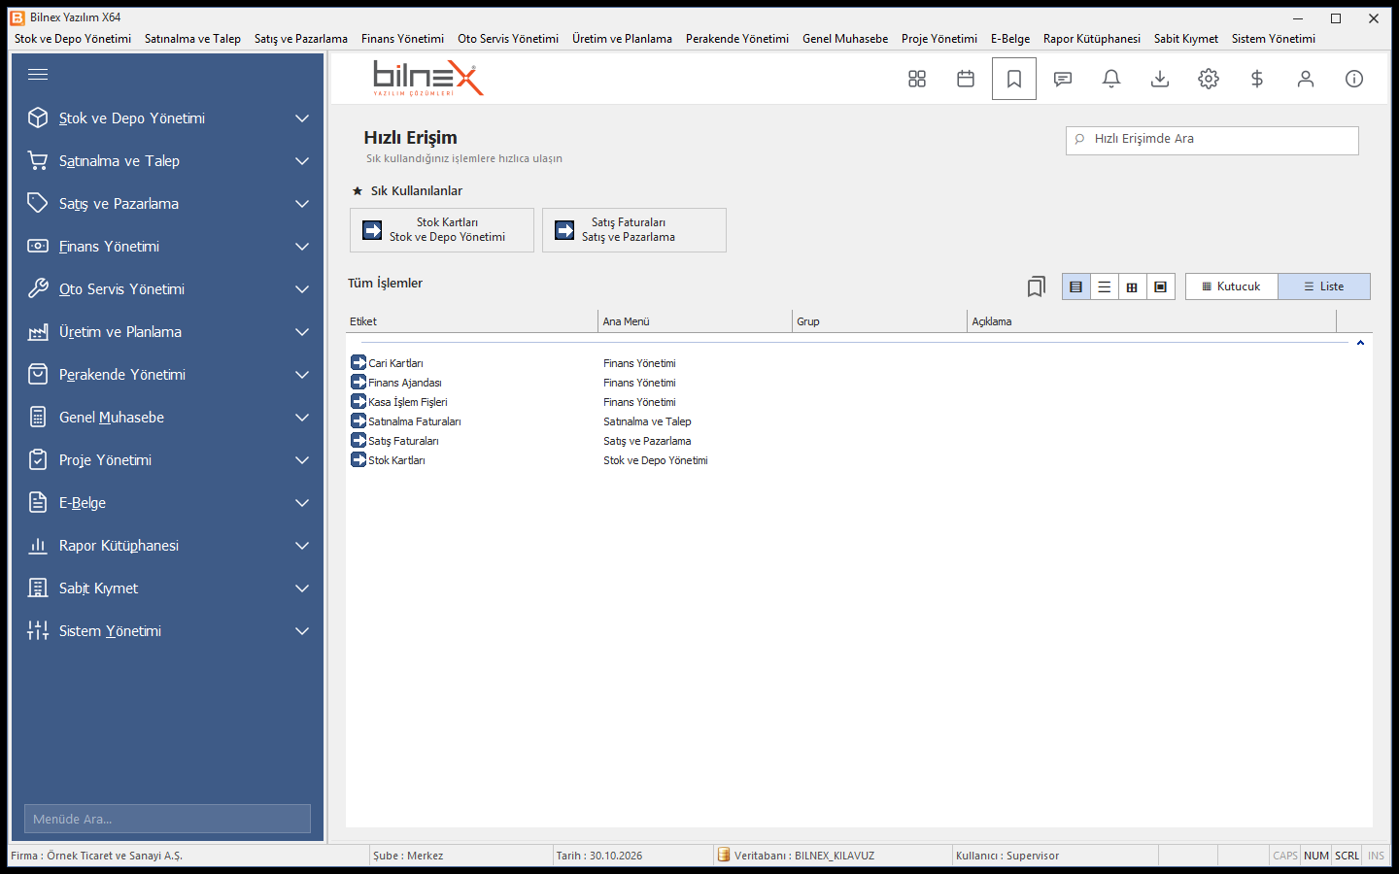Expand Oto Servis Yönetimi chevron in sidebar
The image size is (1399, 874).
coord(302,289)
